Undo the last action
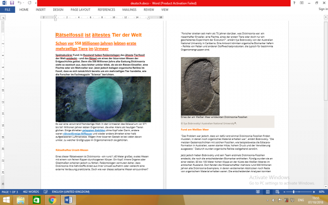328x205 pixels. click(20, 3)
